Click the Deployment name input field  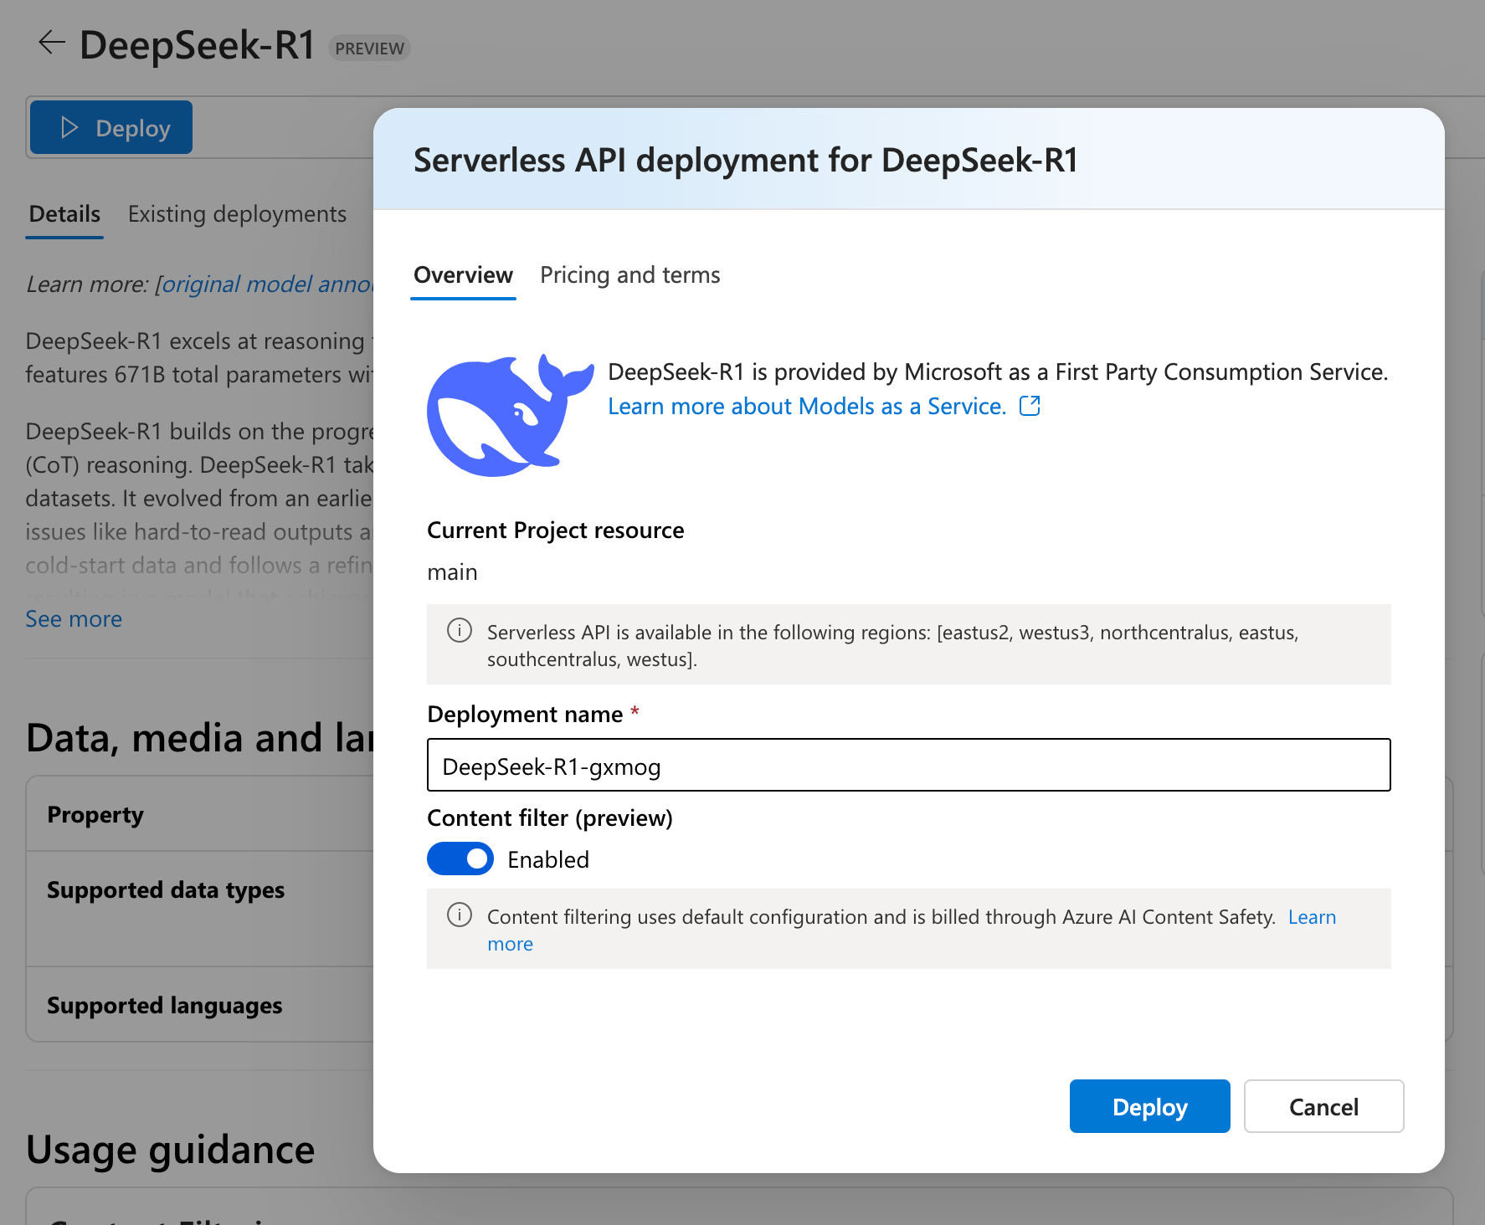coord(908,765)
